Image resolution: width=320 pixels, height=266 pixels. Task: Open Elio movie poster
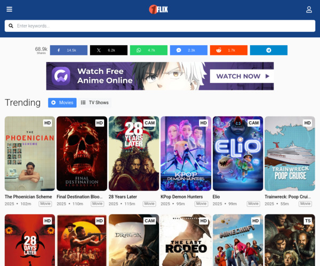tap(238, 153)
